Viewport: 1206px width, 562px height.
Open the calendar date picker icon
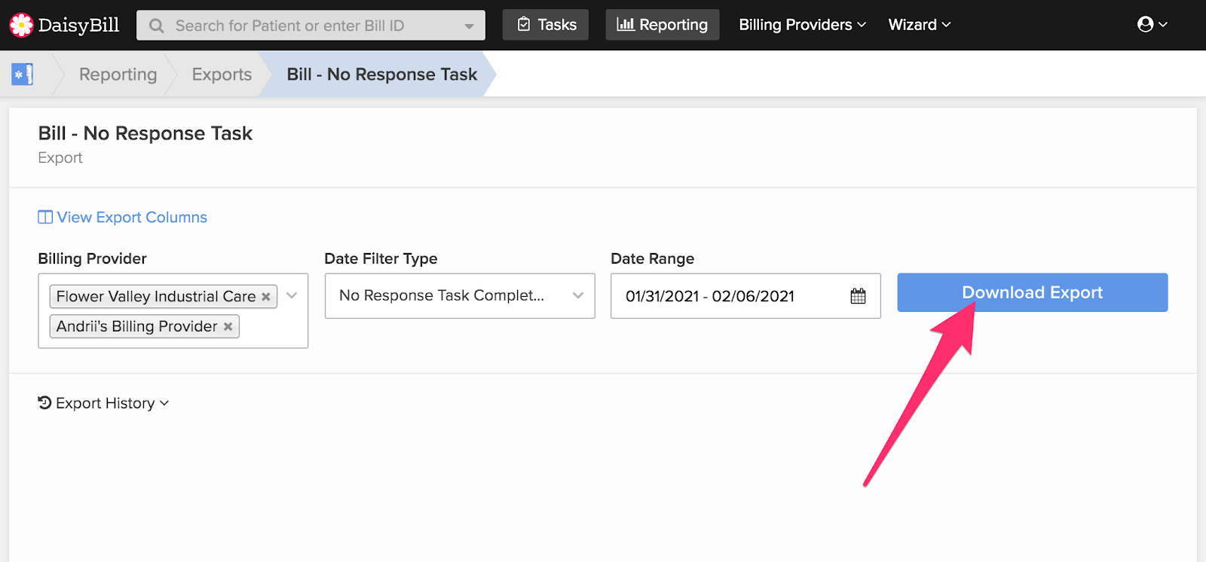pyautogui.click(x=858, y=296)
